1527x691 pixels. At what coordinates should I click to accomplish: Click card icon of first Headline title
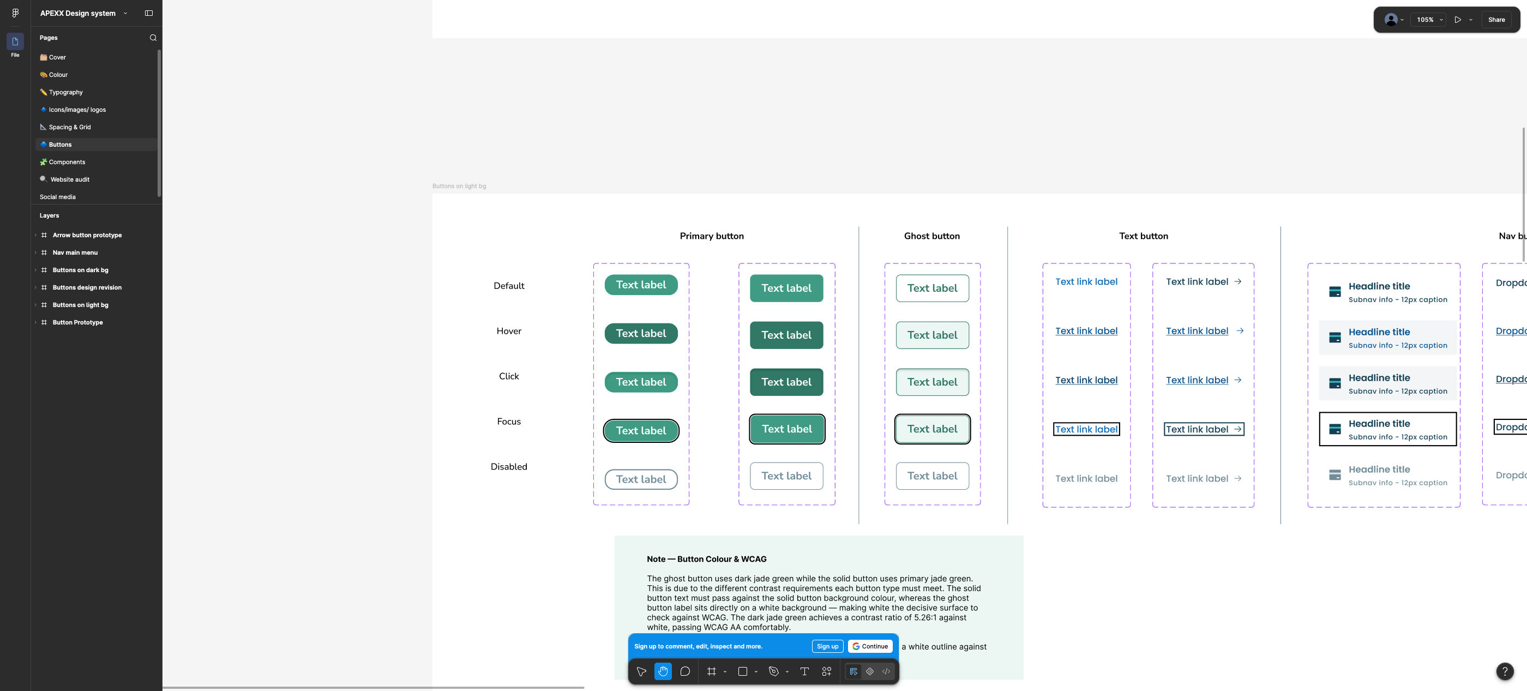[x=1335, y=292]
